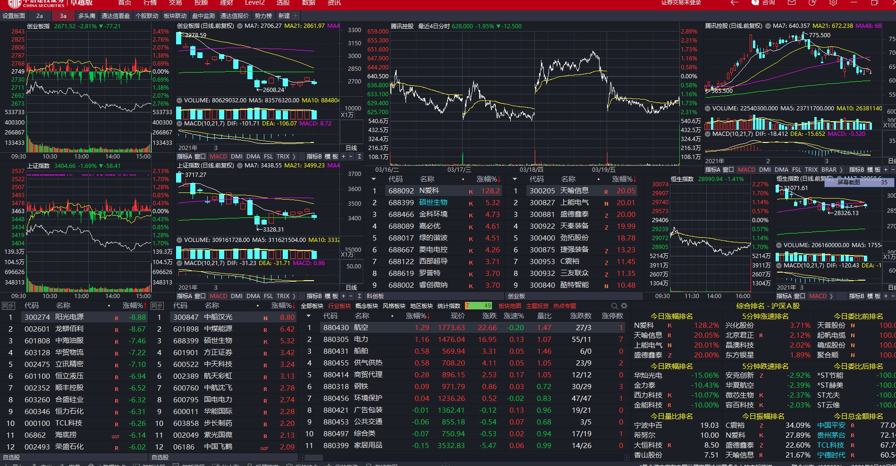The image size is (896, 466).
Task: Switch to the 个股联动 layout tab
Action: coord(147,16)
